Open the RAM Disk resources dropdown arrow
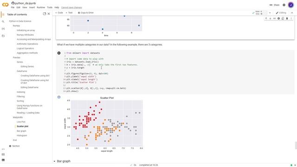Viewport: 297px width, 167px height. (270, 13)
